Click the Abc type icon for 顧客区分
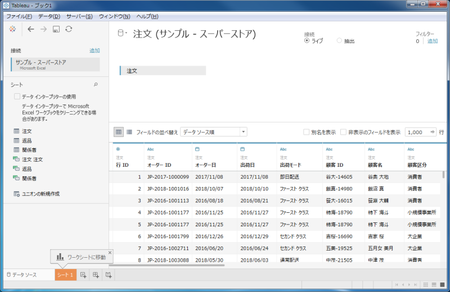This screenshot has height=292, width=450. point(411,149)
